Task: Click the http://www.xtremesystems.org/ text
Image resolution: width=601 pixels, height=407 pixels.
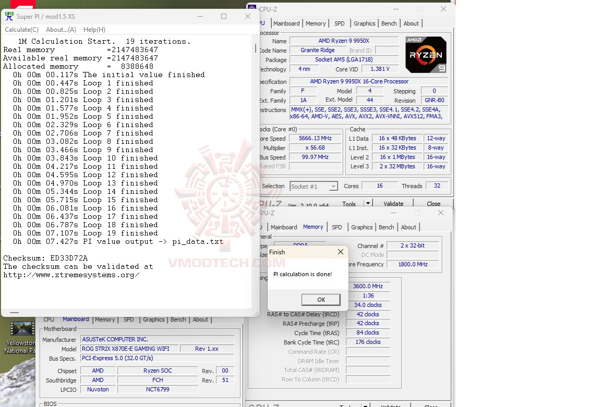Action: (71, 275)
